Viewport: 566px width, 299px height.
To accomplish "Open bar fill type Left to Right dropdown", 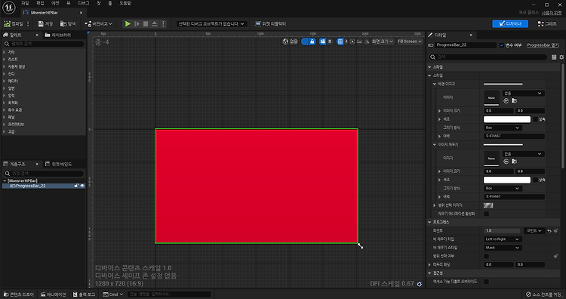I will pyautogui.click(x=502, y=239).
